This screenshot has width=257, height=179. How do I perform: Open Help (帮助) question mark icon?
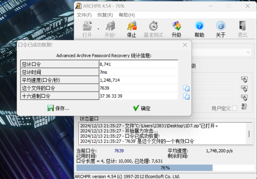coord(199,26)
